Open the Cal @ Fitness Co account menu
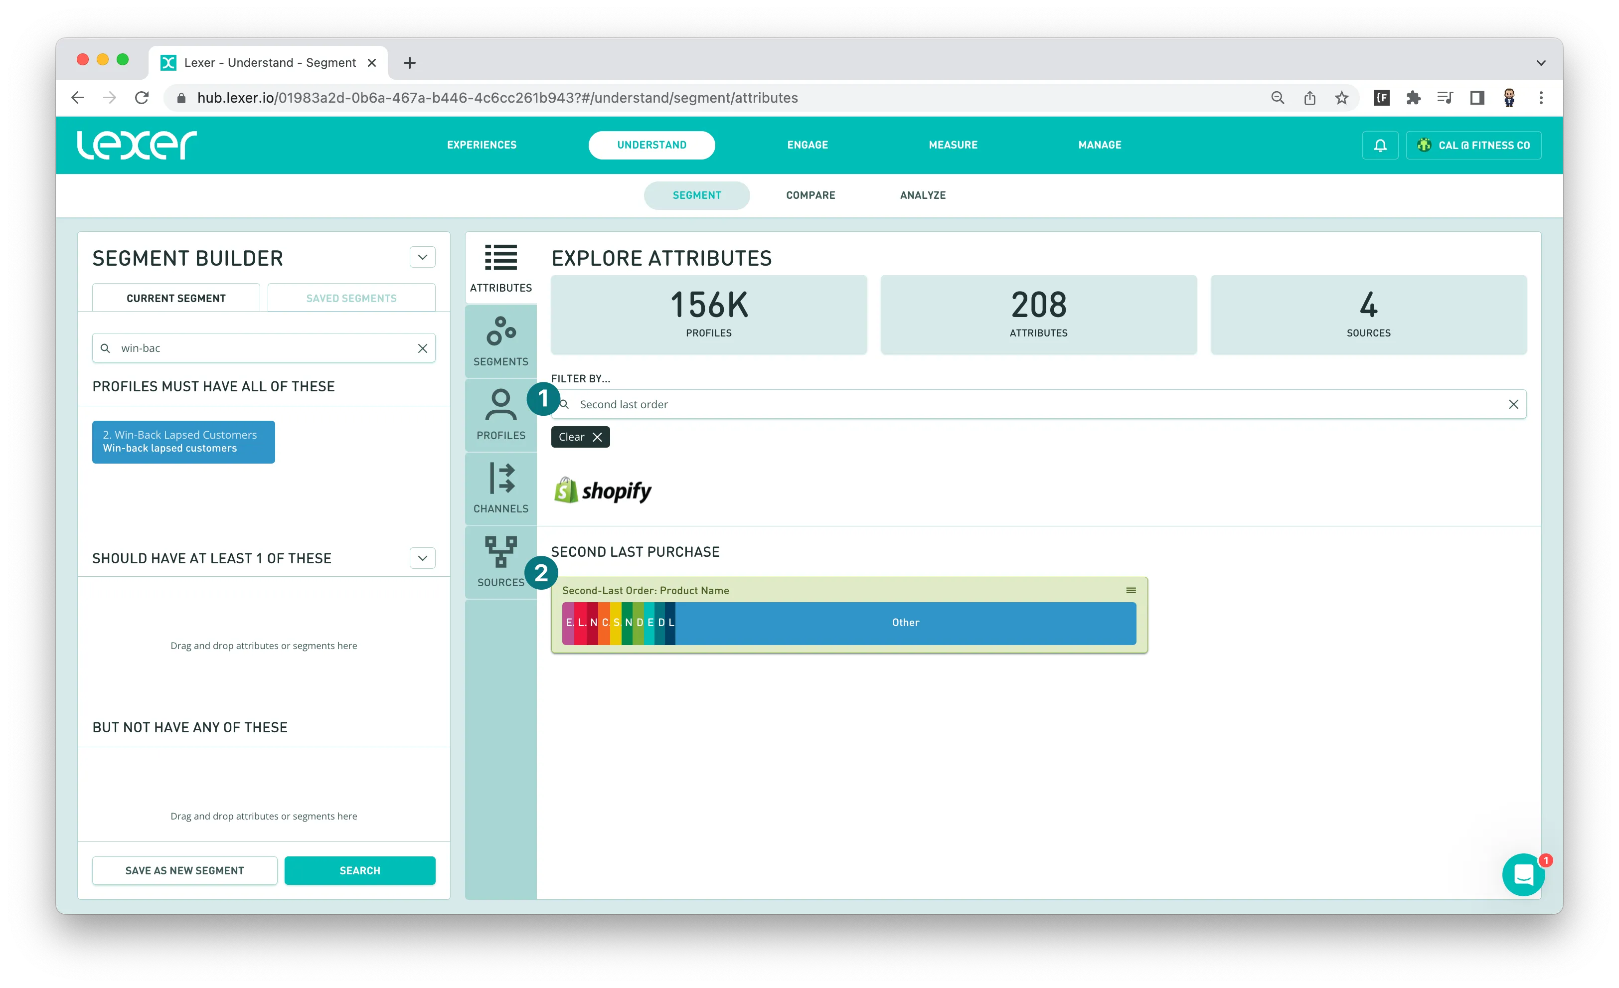Image resolution: width=1619 pixels, height=988 pixels. click(1474, 145)
